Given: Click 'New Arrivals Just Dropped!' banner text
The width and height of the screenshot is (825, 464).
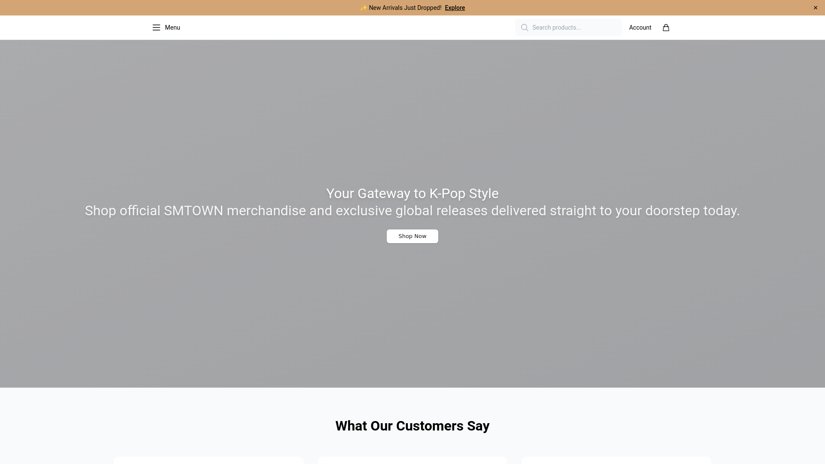Looking at the screenshot, I should tap(405, 8).
